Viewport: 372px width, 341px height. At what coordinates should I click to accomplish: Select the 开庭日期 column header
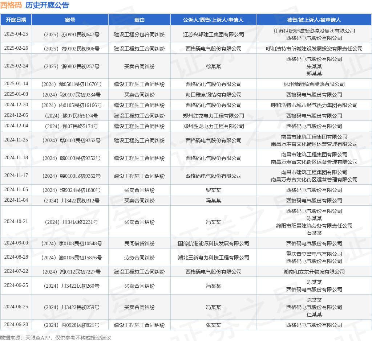[x=16, y=20]
